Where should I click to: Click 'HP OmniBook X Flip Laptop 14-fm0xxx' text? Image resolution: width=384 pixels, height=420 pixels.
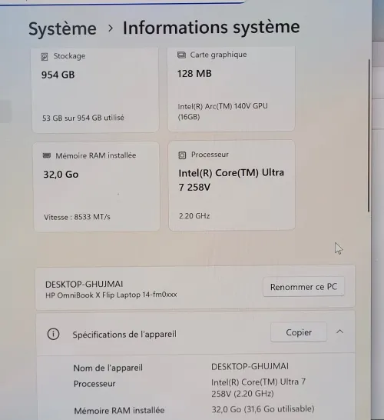[x=111, y=295]
